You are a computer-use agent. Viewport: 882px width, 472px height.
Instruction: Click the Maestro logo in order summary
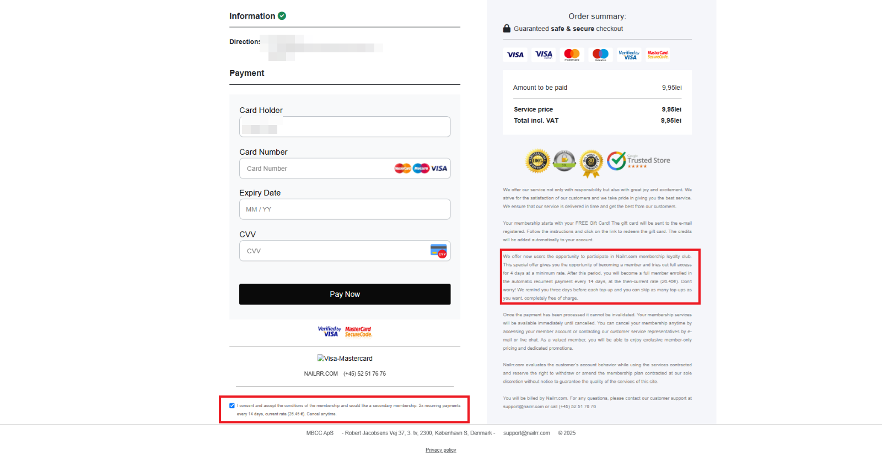600,55
